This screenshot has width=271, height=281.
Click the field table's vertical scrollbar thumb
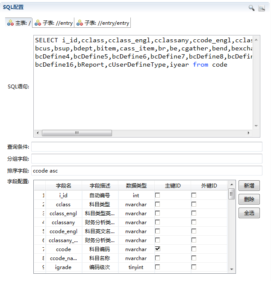(232, 194)
